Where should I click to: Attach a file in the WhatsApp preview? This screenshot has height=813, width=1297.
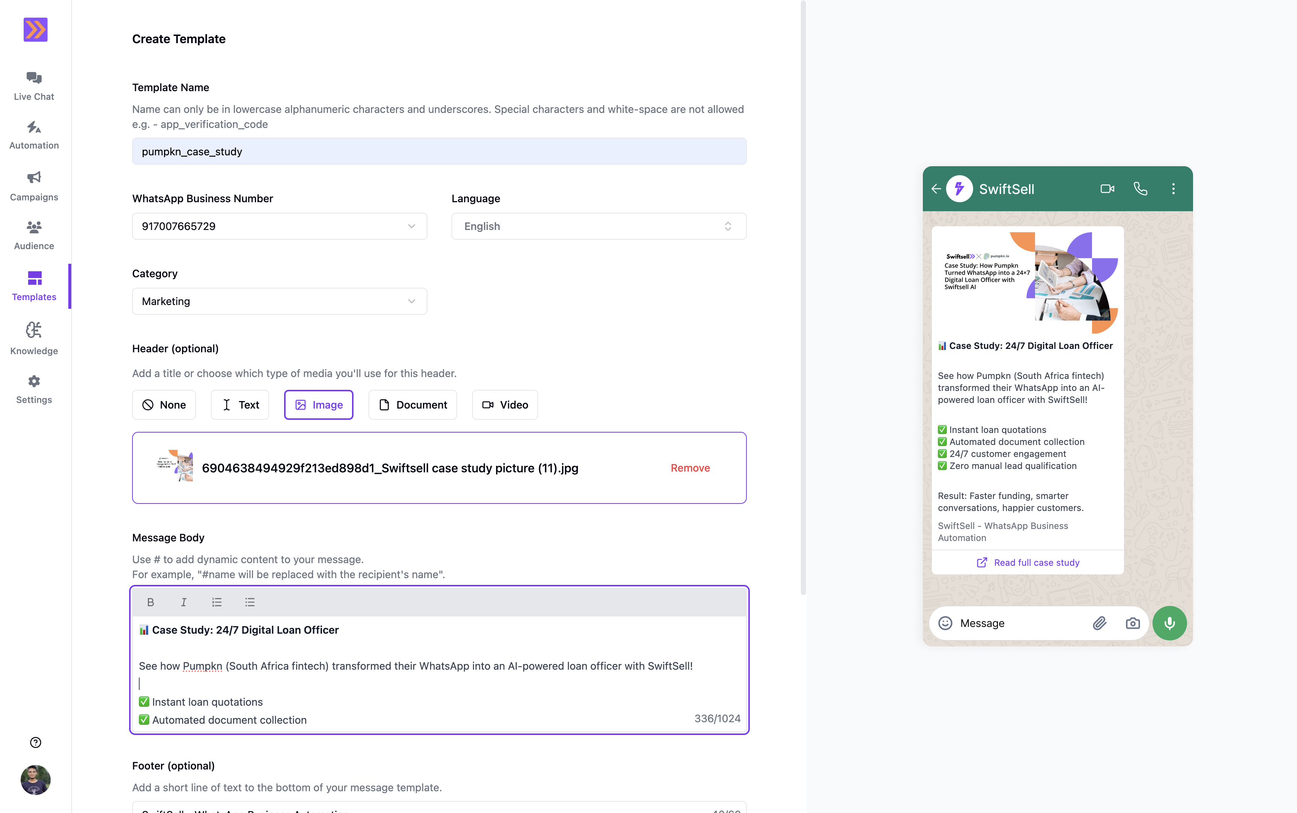(x=1100, y=623)
